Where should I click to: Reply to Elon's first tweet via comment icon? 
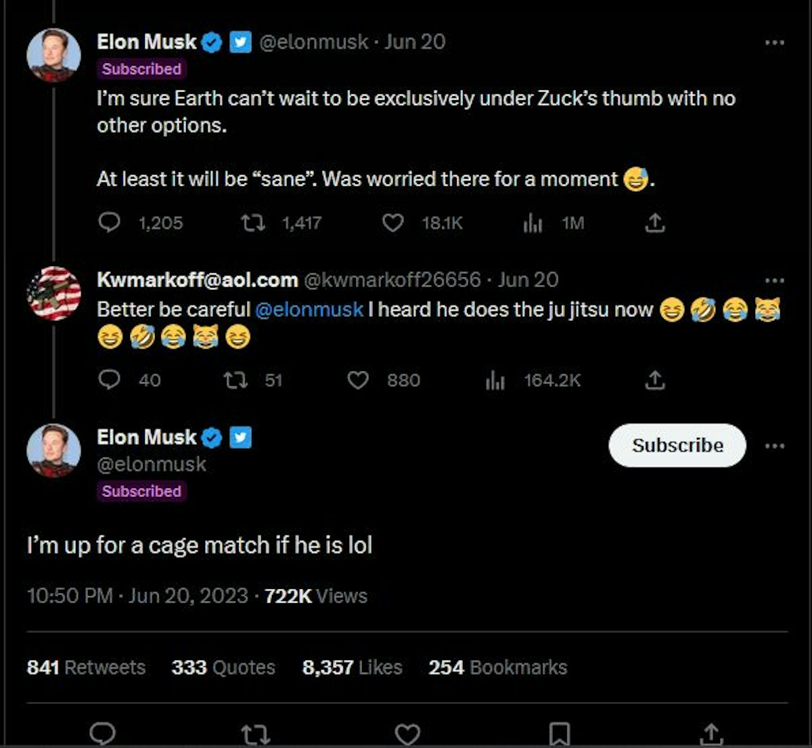109,223
